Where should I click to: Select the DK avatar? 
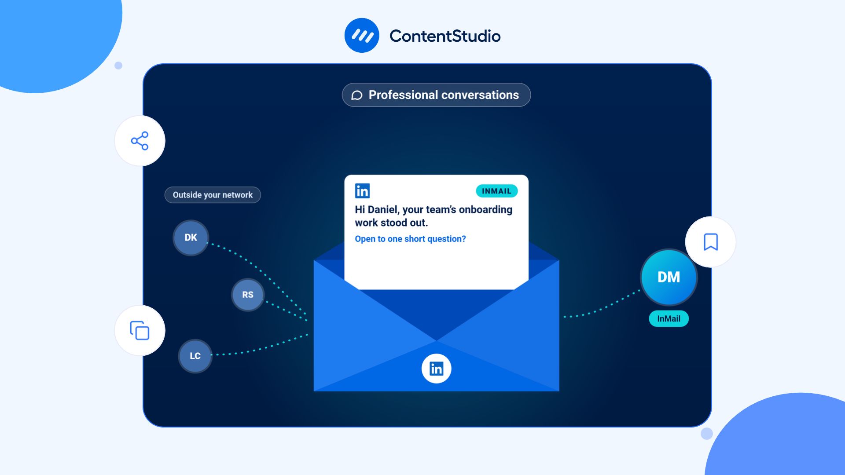click(x=191, y=237)
